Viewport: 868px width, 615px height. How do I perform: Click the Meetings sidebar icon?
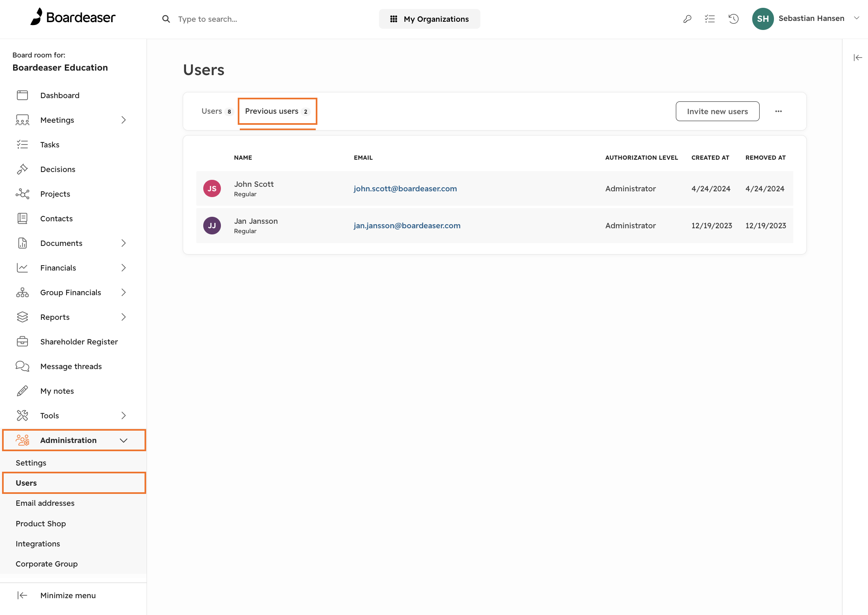[x=23, y=120]
